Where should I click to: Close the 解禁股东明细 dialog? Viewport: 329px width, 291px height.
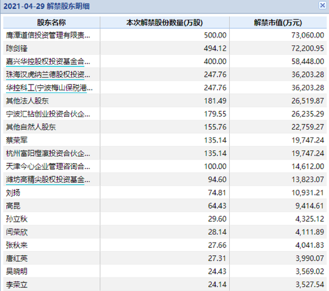[x=322, y=5]
